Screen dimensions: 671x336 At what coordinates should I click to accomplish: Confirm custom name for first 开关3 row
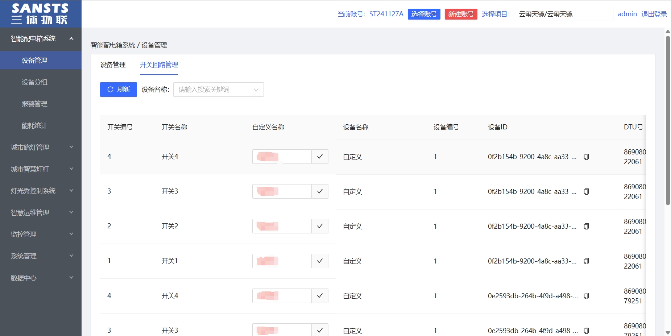tap(320, 191)
